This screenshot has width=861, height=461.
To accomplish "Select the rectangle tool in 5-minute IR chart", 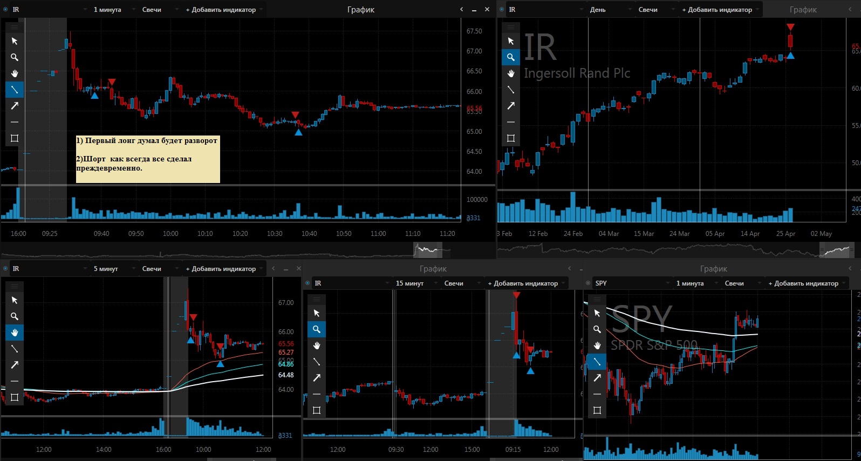I will [x=15, y=397].
